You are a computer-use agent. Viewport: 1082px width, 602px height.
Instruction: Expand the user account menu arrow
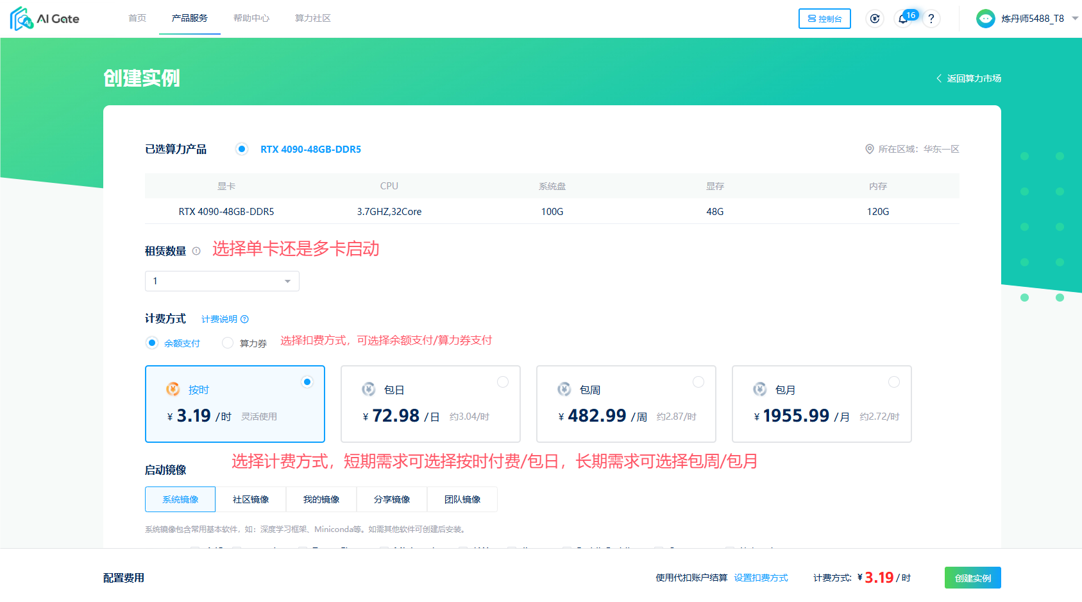[x=1075, y=18]
